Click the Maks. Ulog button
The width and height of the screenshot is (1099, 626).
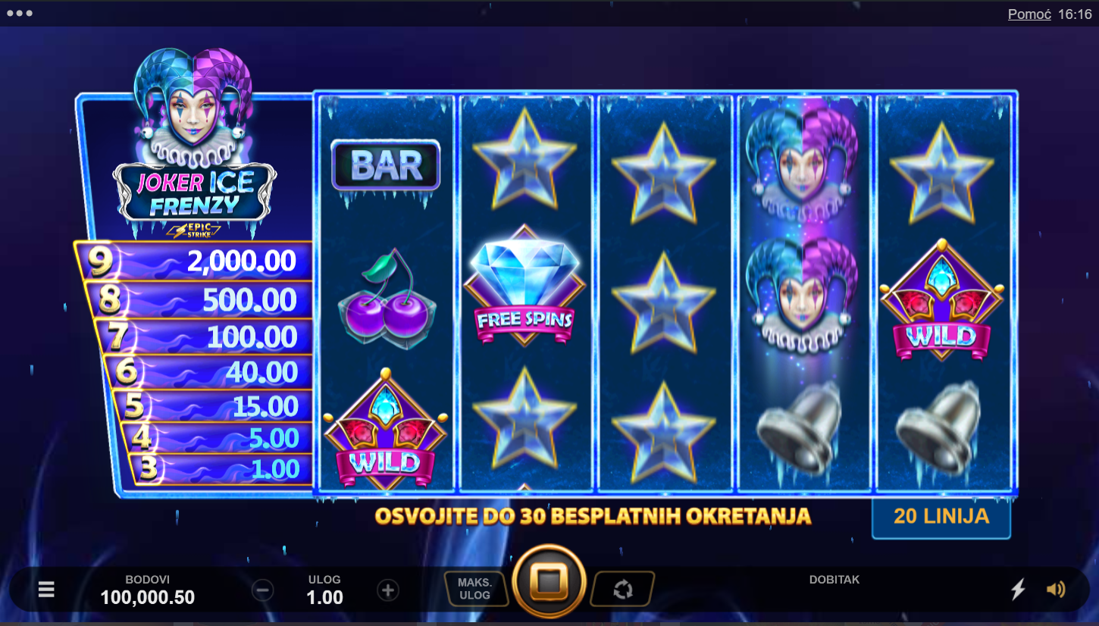[x=475, y=589]
